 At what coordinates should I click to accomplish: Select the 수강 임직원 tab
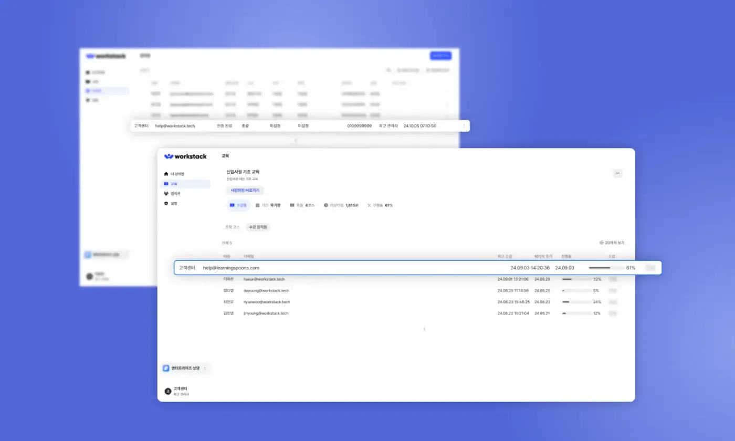[x=258, y=227]
